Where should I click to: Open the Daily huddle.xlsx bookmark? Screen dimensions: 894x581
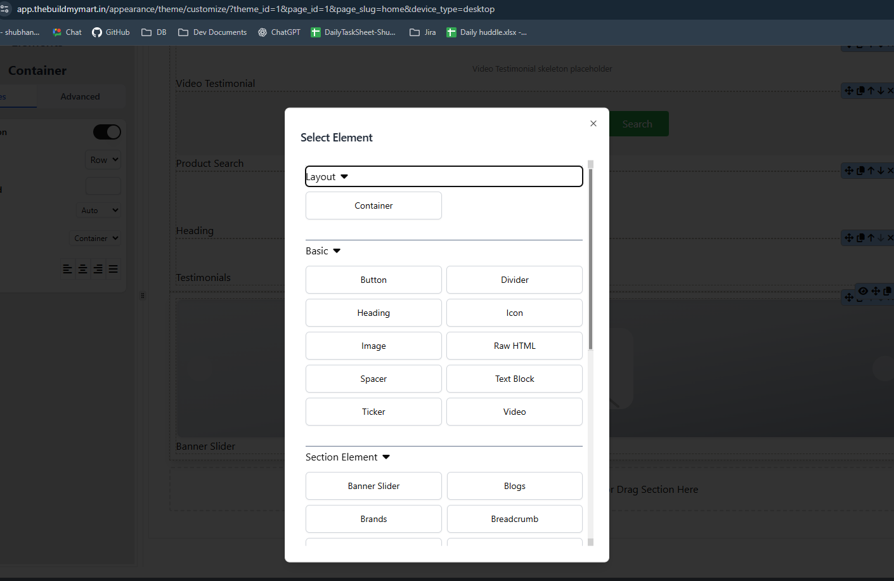487,32
